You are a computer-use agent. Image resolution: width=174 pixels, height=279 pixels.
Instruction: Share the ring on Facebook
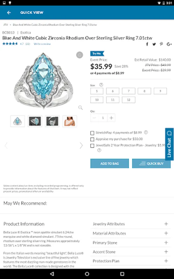(147, 44)
